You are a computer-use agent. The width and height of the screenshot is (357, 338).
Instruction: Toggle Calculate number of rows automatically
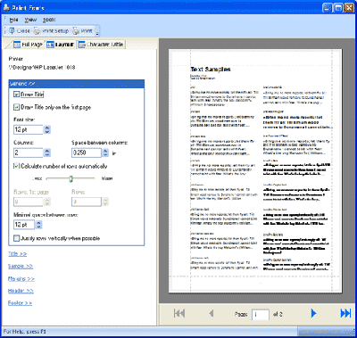(x=16, y=166)
